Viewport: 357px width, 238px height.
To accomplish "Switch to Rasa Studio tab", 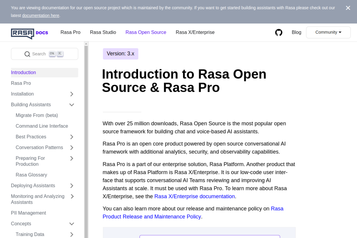I will tap(103, 32).
